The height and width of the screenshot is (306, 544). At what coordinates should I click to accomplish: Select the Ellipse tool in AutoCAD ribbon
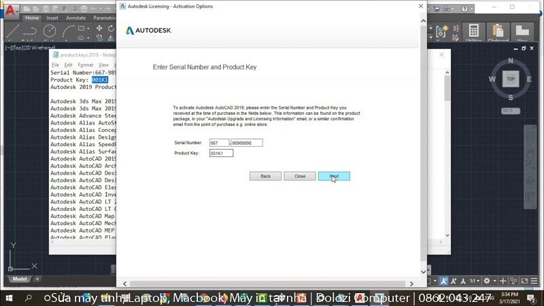[81, 38]
